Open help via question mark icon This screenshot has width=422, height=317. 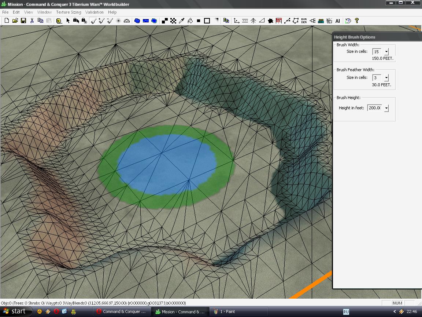357,21
